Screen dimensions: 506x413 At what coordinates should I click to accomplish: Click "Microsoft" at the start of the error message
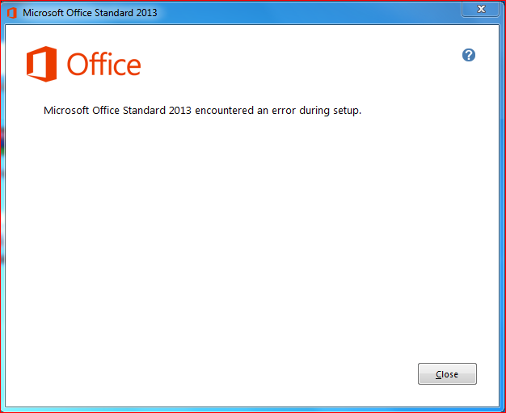coord(66,111)
